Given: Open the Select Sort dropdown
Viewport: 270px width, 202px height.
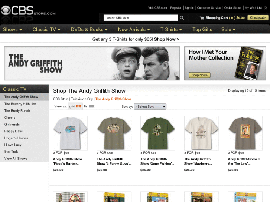Looking at the screenshot, I should (x=150, y=107).
